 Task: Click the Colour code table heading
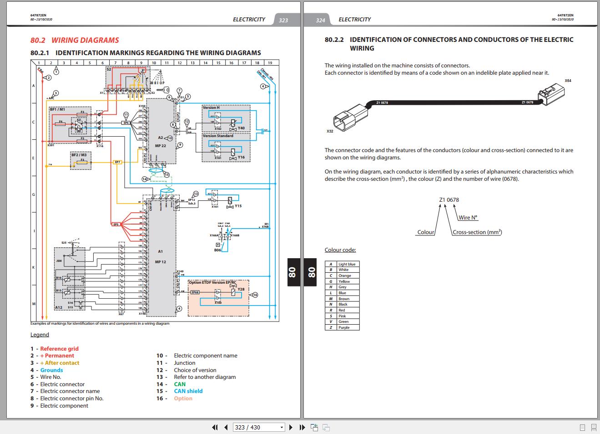point(340,250)
